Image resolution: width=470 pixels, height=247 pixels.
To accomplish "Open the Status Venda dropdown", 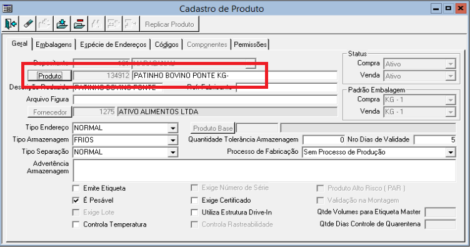I will point(450,76).
